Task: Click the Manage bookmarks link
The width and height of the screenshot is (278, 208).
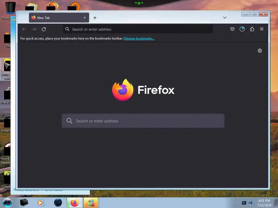Action: click(139, 38)
